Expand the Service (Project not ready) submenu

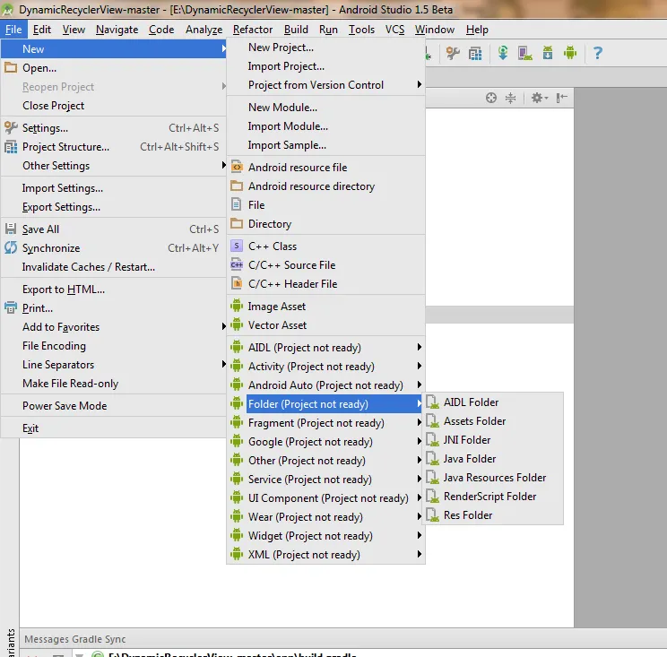tap(325, 480)
